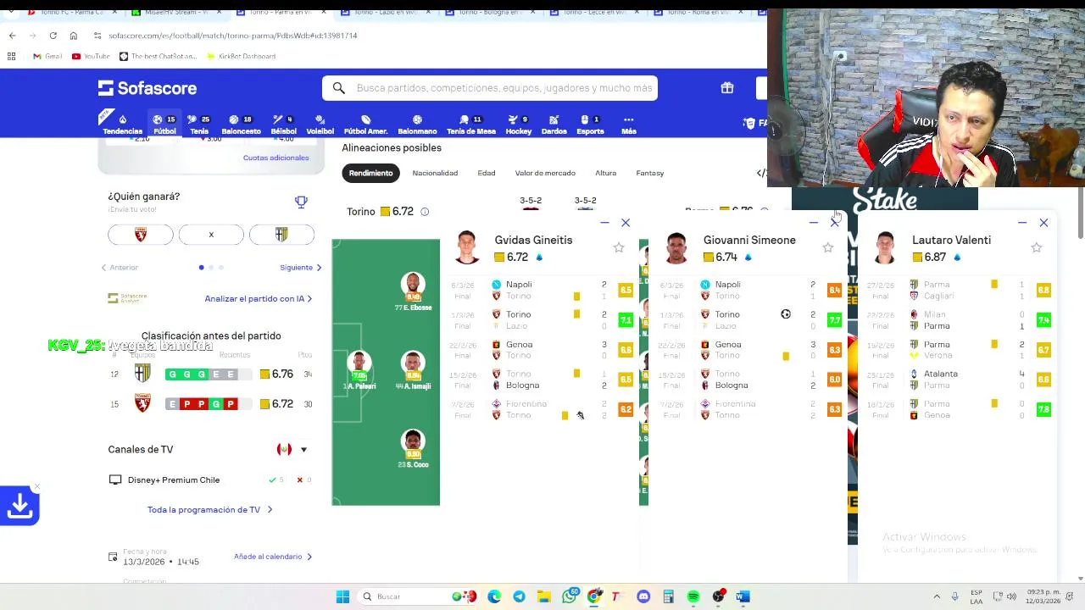
Task: Open the Fútbol Amer. section
Action: (365, 125)
